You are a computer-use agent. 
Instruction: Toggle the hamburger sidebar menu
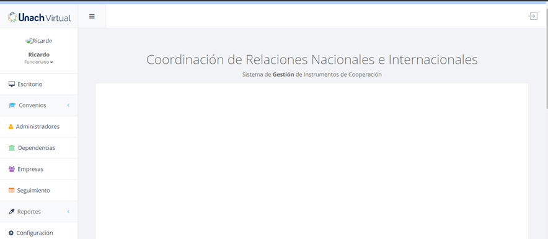pyautogui.click(x=92, y=16)
